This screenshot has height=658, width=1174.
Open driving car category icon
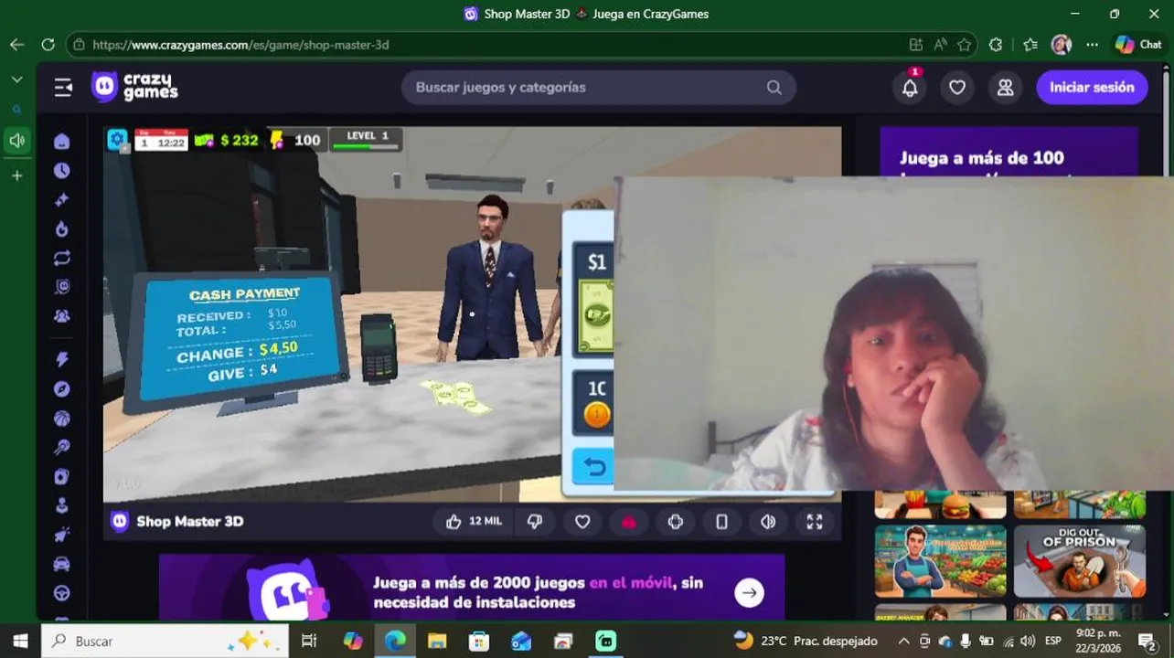62,564
